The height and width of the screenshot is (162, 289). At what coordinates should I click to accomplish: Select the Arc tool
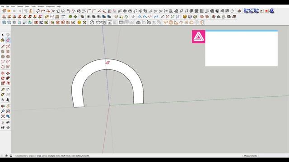tap(3, 62)
